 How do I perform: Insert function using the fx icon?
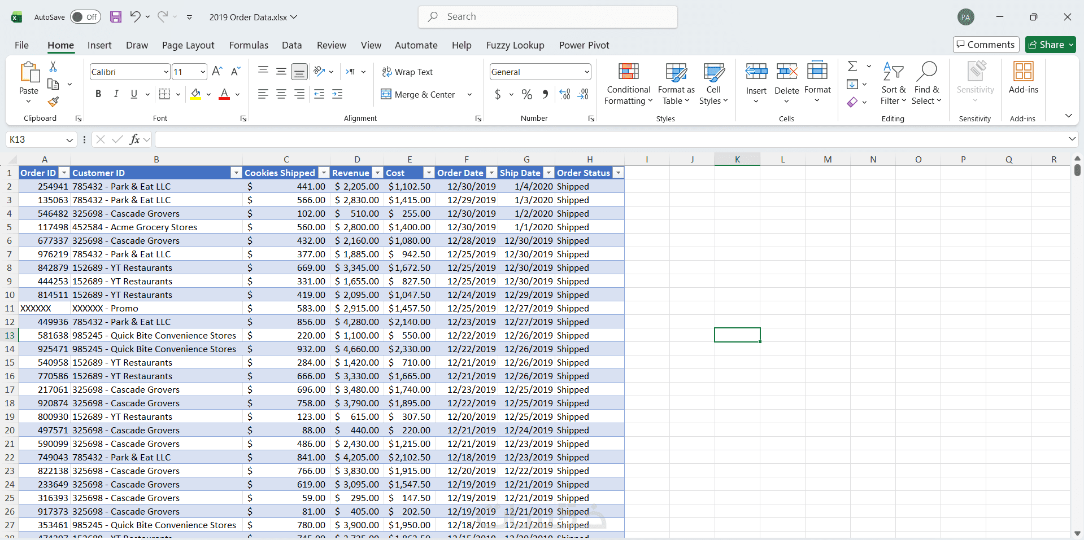click(134, 139)
